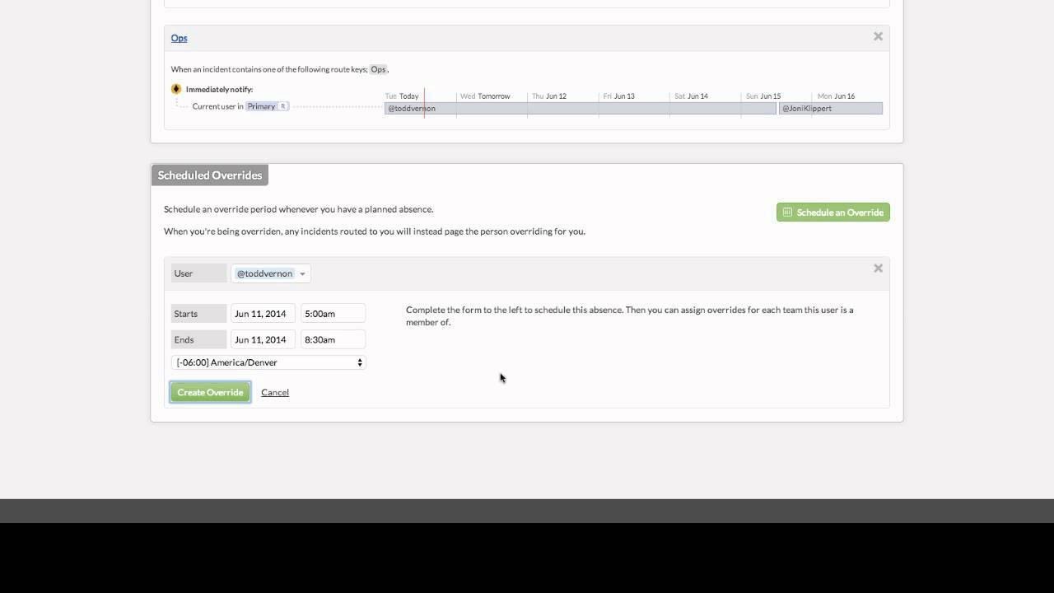Click the Ends label

[x=198, y=339]
